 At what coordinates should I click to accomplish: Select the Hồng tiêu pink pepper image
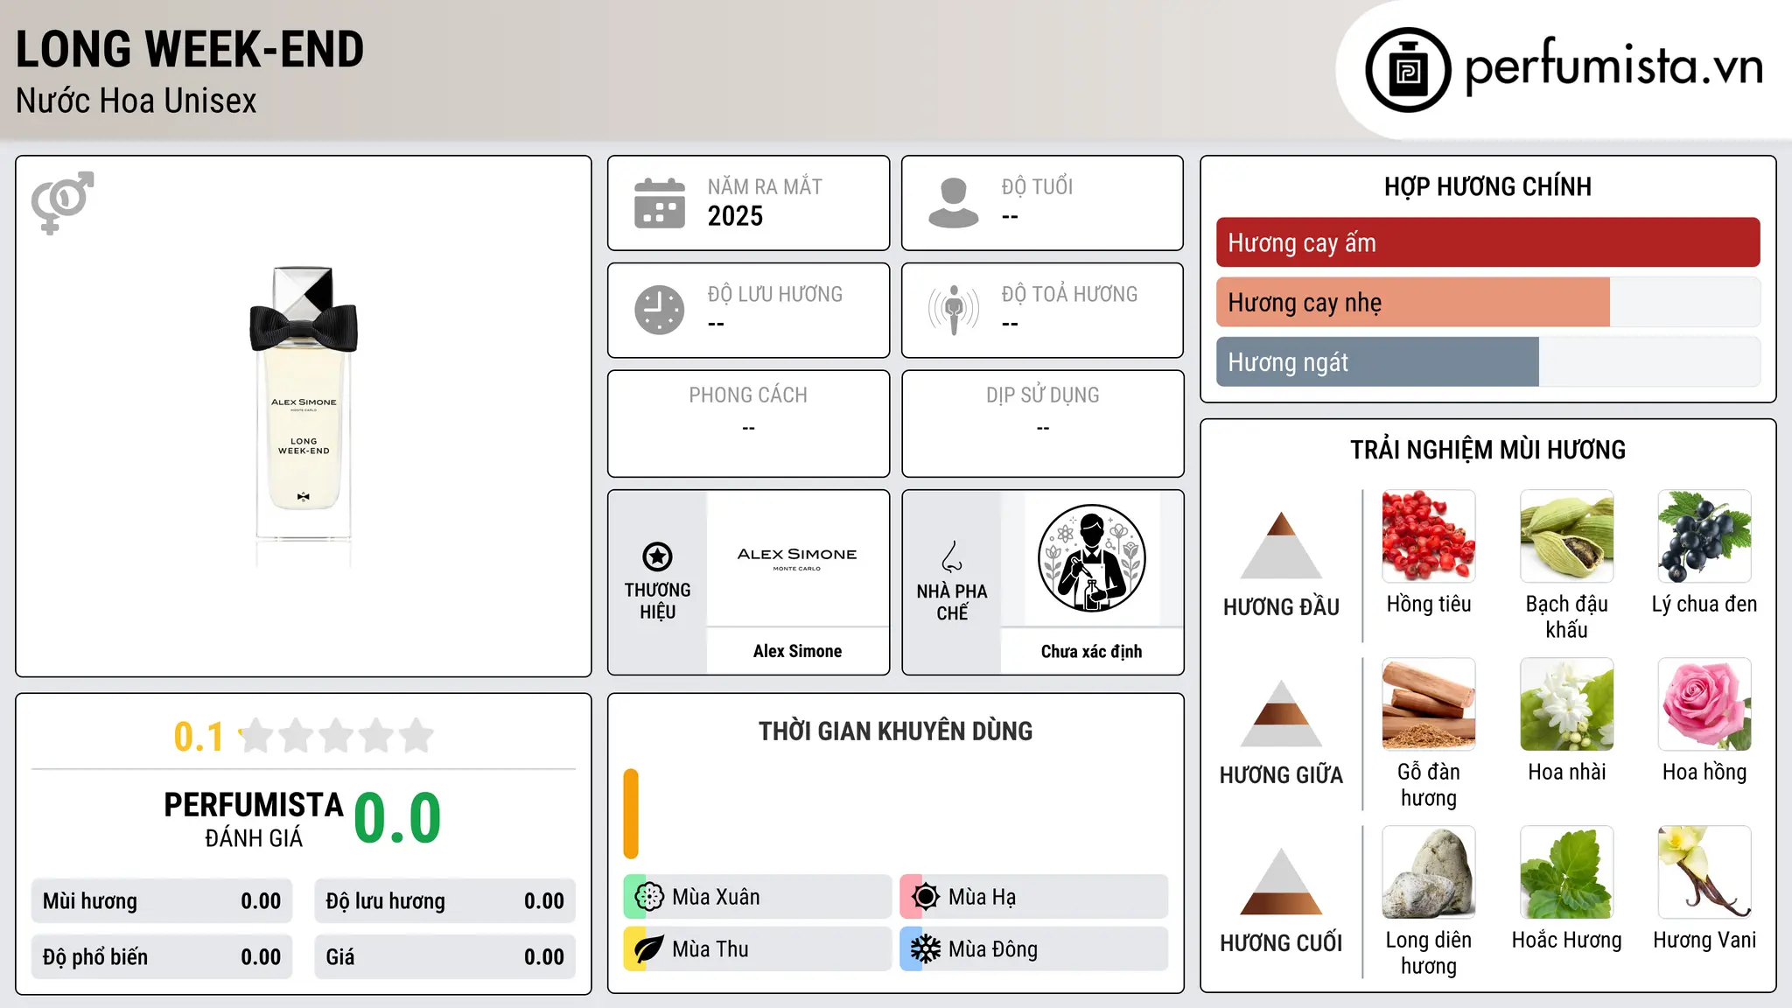pyautogui.click(x=1429, y=536)
